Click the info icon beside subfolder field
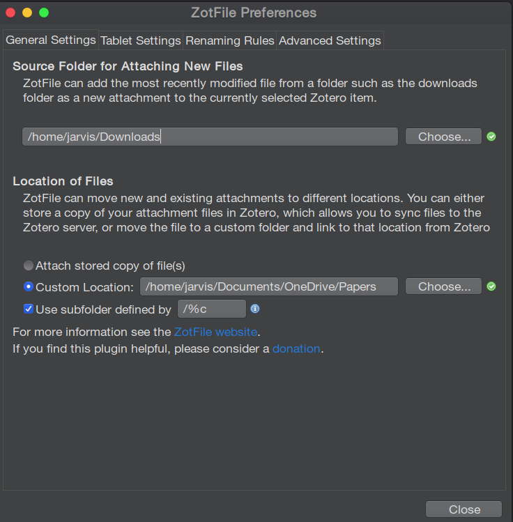 coord(255,309)
